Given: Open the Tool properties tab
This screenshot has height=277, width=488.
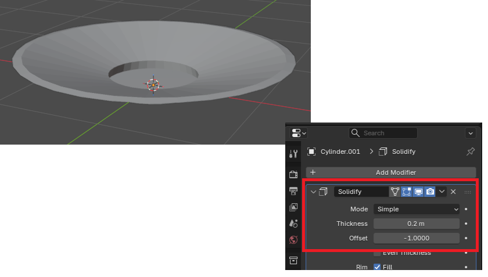Looking at the screenshot, I should point(293,154).
